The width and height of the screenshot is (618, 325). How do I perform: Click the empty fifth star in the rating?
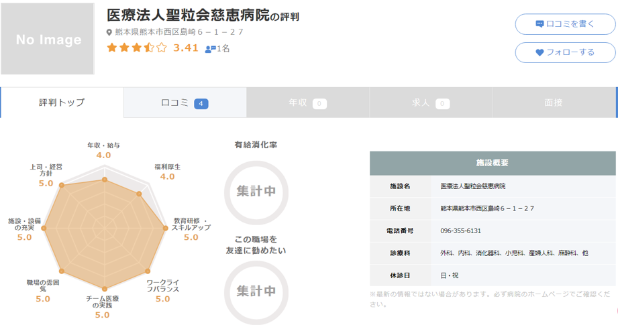[162, 48]
